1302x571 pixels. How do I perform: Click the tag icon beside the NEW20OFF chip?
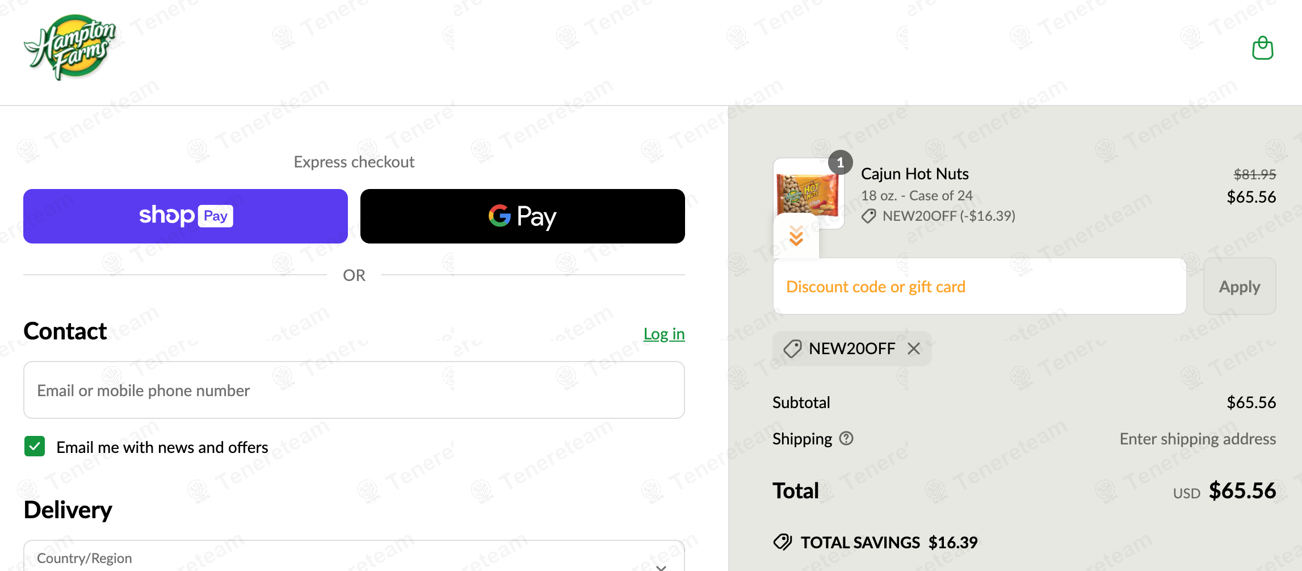coord(792,349)
